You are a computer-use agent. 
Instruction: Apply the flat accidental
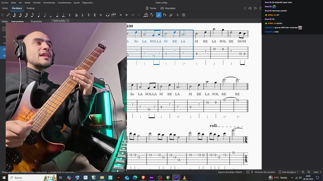(83, 15)
